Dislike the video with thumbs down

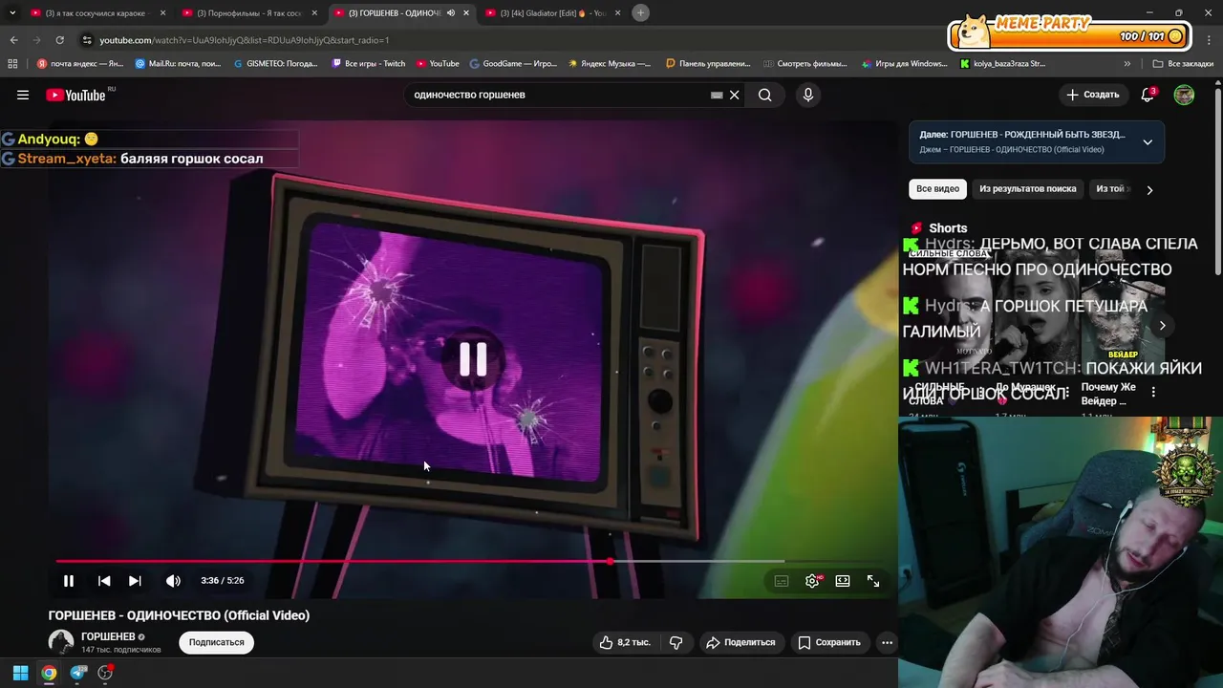tap(676, 642)
